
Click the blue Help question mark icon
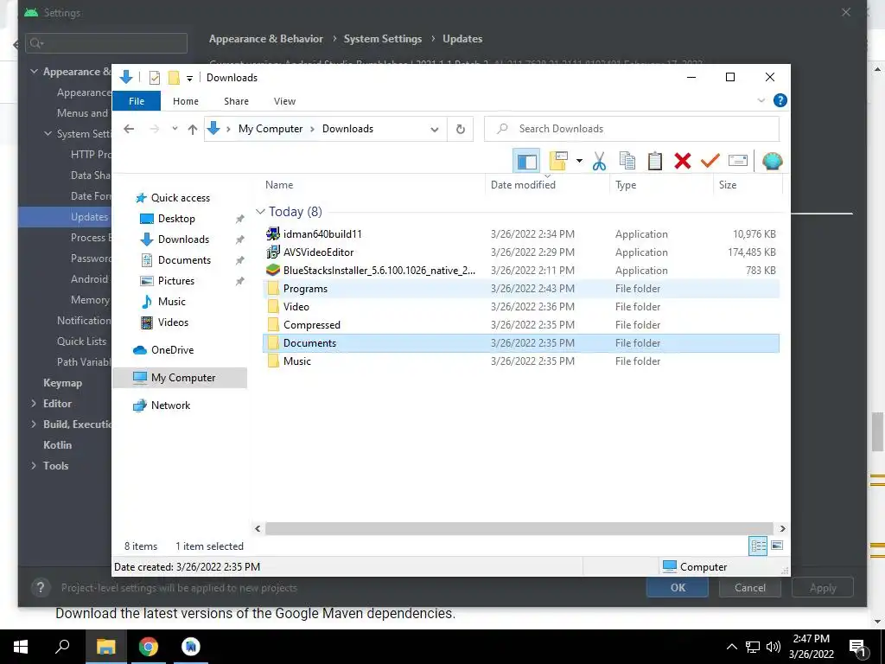pyautogui.click(x=780, y=100)
